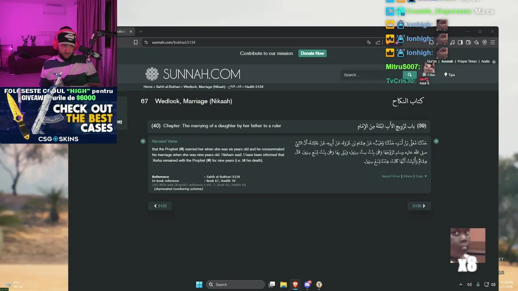Open the music playlist icon in browser toolbar
This screenshot has width=518, height=291.
452,42
